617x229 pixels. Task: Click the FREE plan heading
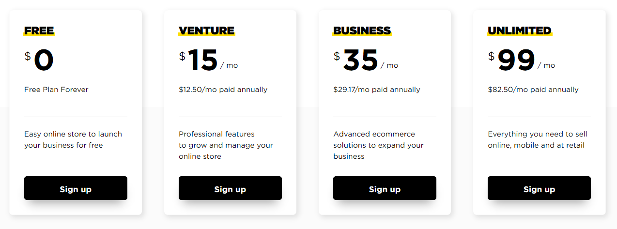click(x=39, y=31)
